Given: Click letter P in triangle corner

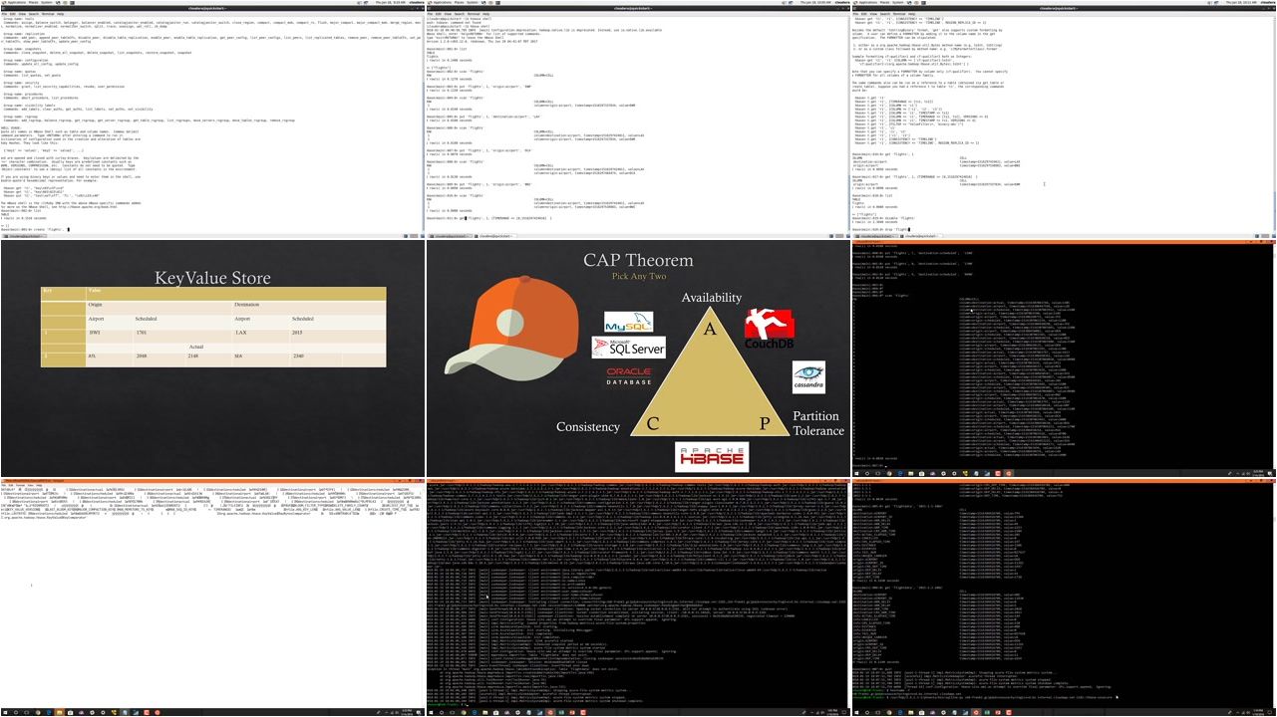Looking at the screenshot, I should tap(766, 423).
